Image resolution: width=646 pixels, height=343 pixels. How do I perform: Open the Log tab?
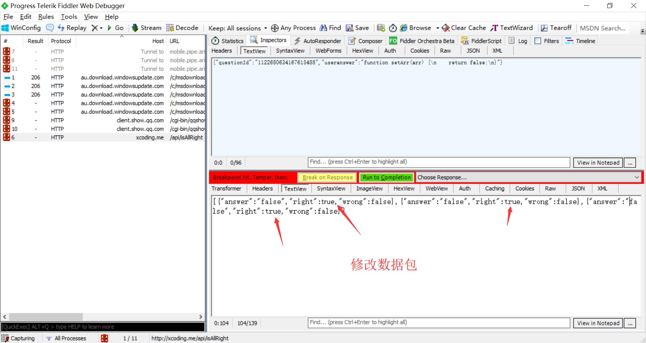pyautogui.click(x=518, y=41)
